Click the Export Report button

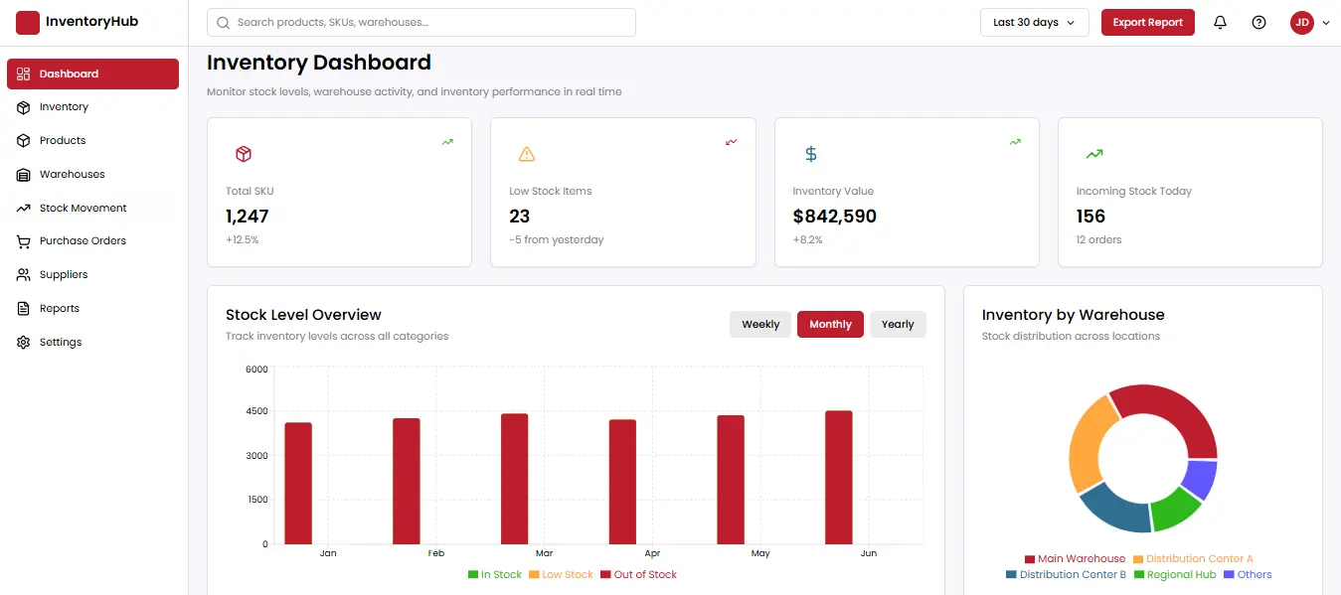point(1147,22)
